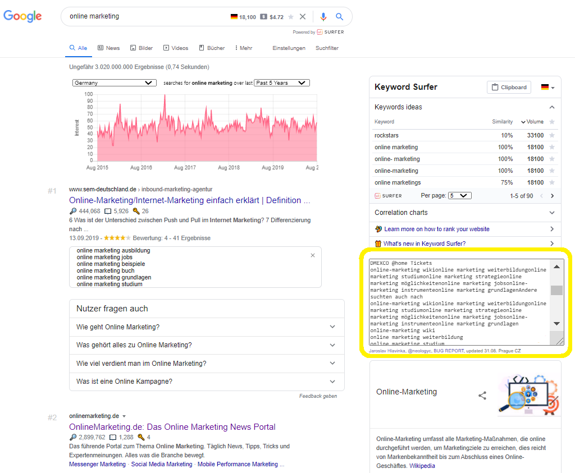Star the online marketing keyword row
575x473 pixels.
point(552,147)
